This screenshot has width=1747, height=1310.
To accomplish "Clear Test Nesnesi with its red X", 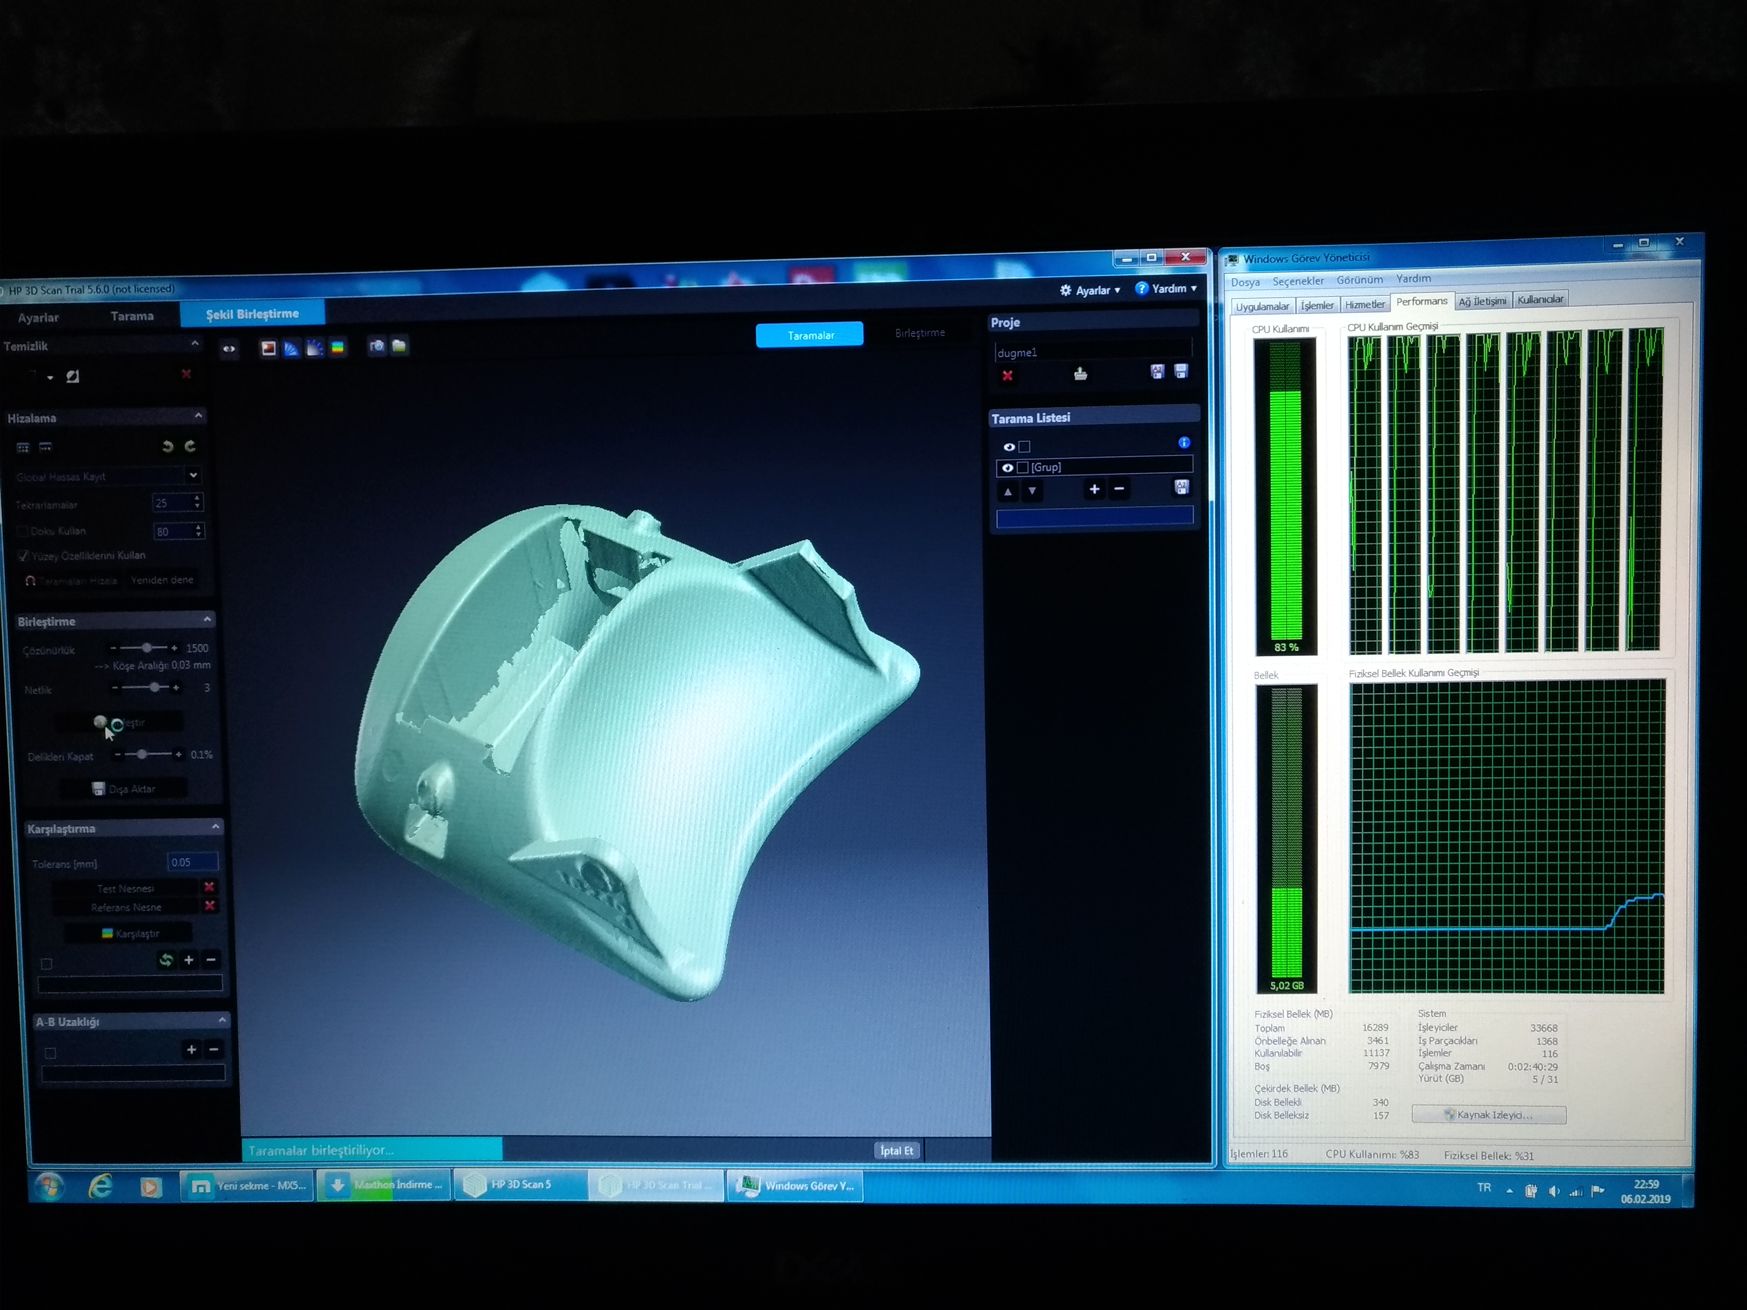I will 209,887.
